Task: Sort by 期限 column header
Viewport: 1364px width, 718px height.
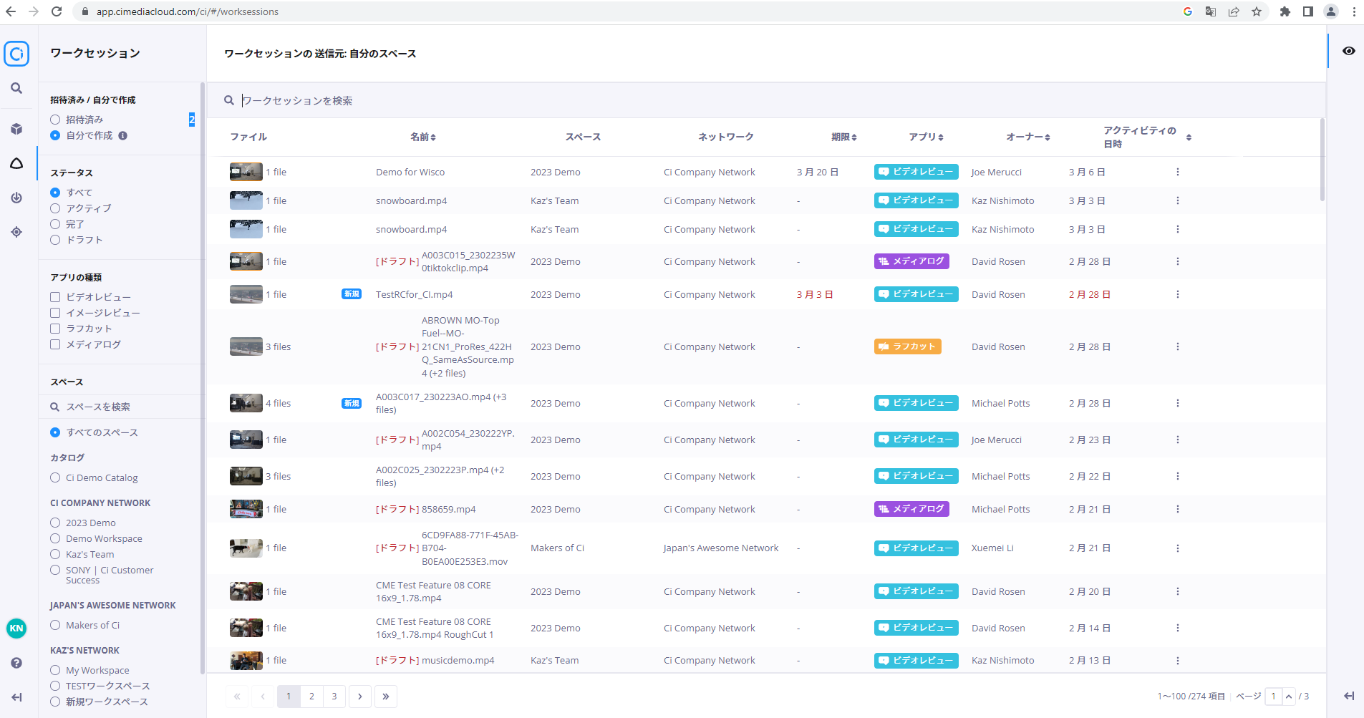Action: click(x=844, y=137)
